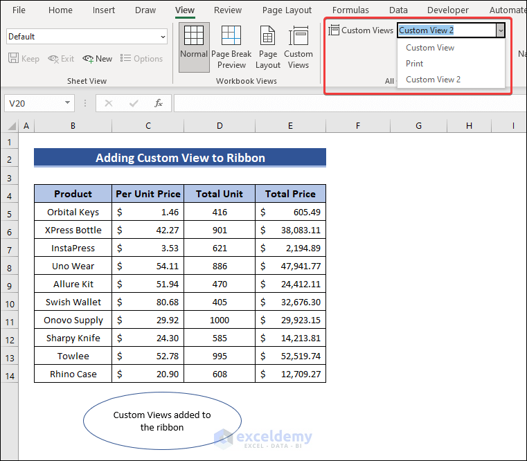The height and width of the screenshot is (461, 527).
Task: Select the Allure Kit cell
Action: point(73,284)
